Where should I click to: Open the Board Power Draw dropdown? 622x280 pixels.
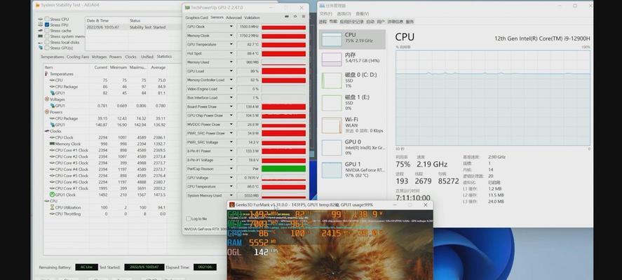point(231,106)
